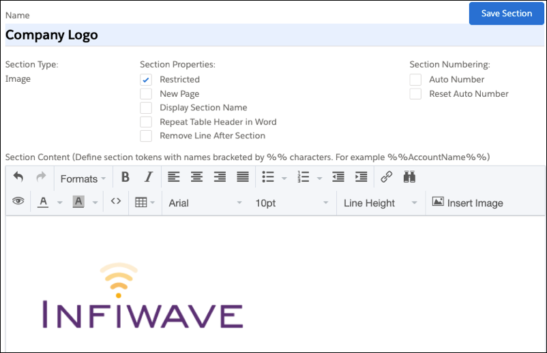
Task: Select the Infiwave logo image
Action: coord(143,296)
